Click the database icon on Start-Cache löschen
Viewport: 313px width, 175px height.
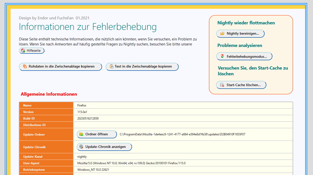[x=222, y=85]
